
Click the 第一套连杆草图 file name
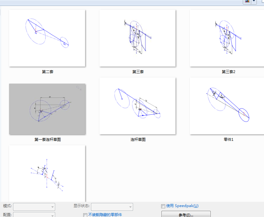coord(48,139)
